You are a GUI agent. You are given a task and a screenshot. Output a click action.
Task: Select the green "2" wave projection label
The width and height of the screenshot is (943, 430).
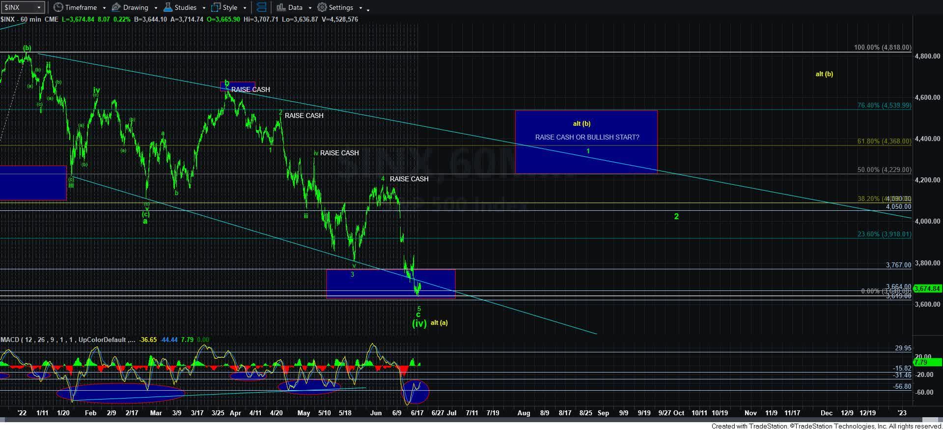(676, 216)
